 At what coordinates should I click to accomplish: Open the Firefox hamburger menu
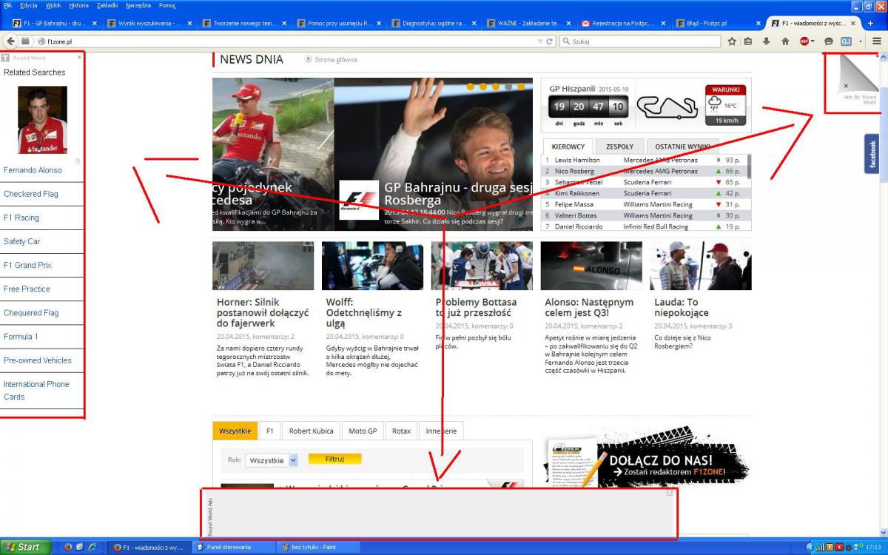coord(876,41)
